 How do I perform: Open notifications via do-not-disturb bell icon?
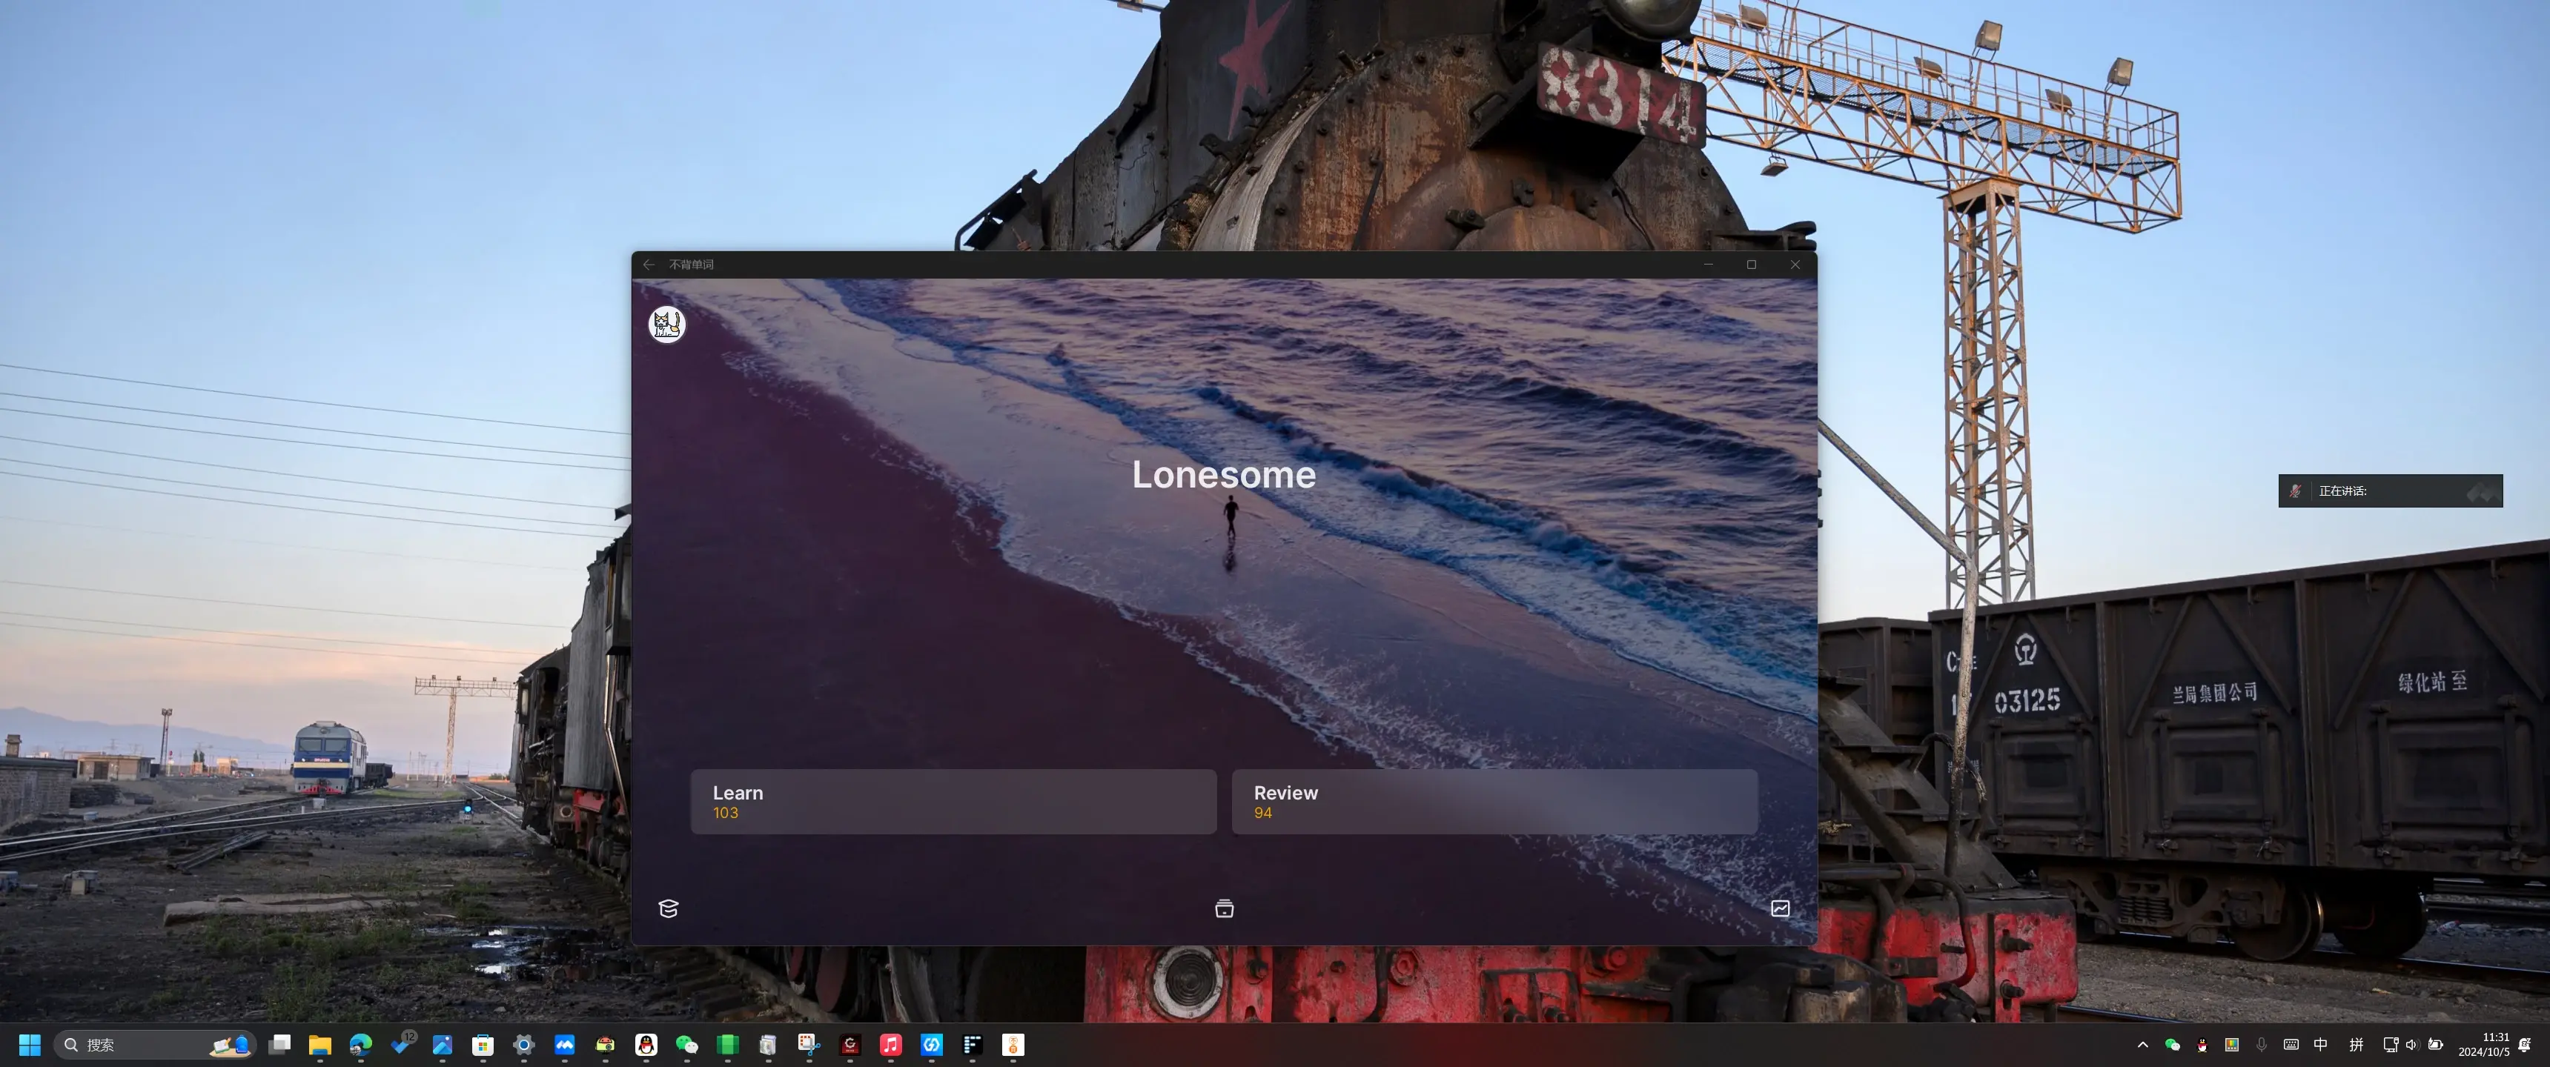2526,1044
